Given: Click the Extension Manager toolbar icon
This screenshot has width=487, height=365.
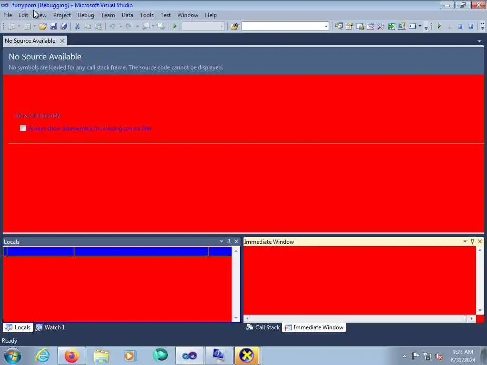Looking at the screenshot, I should [401, 27].
